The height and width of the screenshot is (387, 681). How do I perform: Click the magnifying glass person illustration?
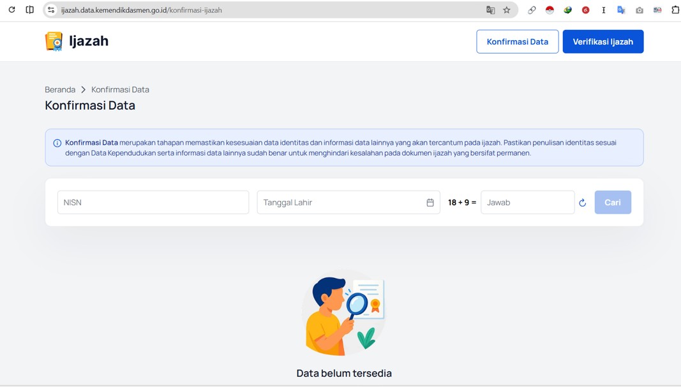click(343, 314)
